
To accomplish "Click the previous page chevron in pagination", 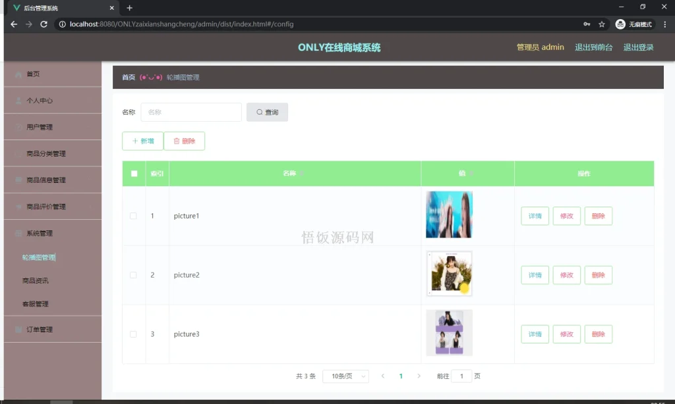I will click(x=383, y=376).
